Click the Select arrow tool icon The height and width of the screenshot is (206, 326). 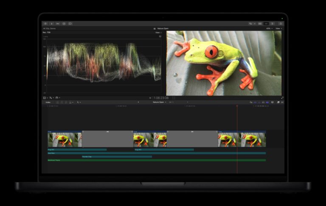coord(78,102)
